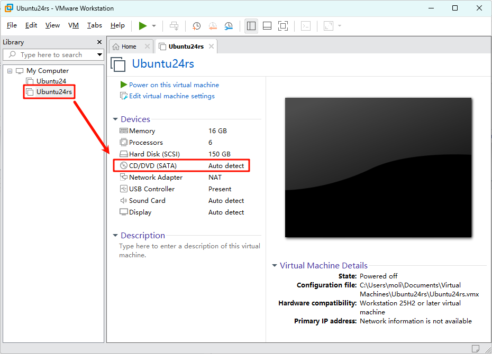The height and width of the screenshot is (354, 492).
Task: Click the Library search field
Action: [50, 54]
